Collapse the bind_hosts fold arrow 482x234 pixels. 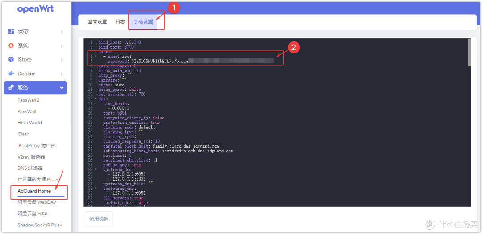(96, 103)
